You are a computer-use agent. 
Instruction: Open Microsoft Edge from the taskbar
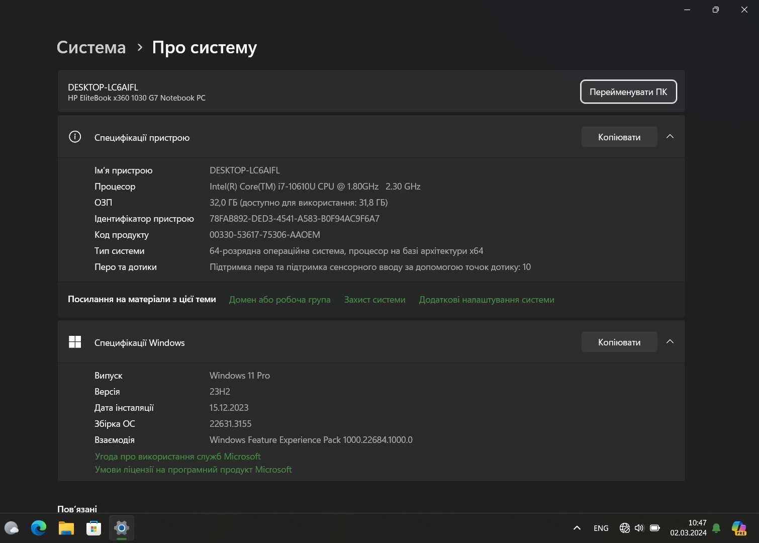pyautogui.click(x=39, y=528)
